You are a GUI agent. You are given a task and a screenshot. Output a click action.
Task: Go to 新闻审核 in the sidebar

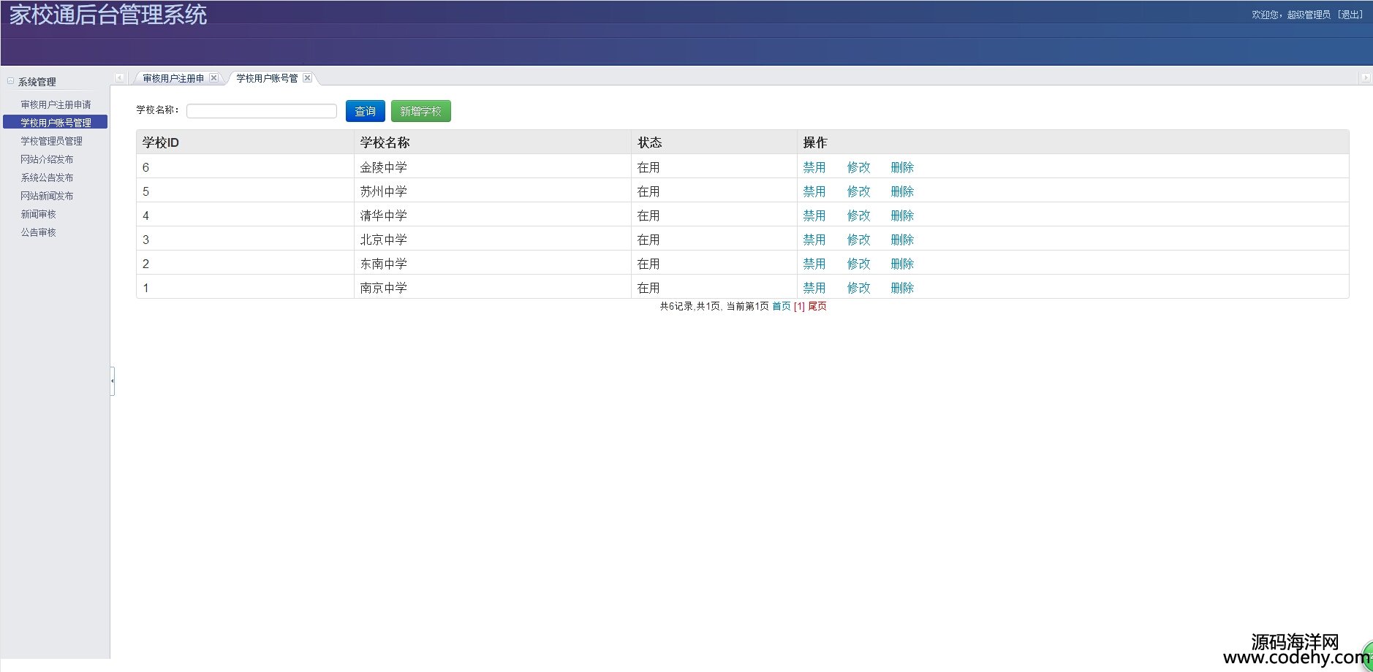pyautogui.click(x=38, y=214)
